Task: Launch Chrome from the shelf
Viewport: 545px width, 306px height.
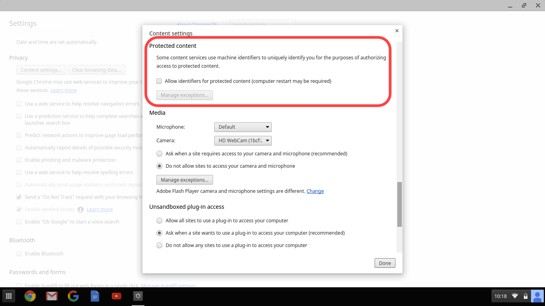Action: coord(30,296)
